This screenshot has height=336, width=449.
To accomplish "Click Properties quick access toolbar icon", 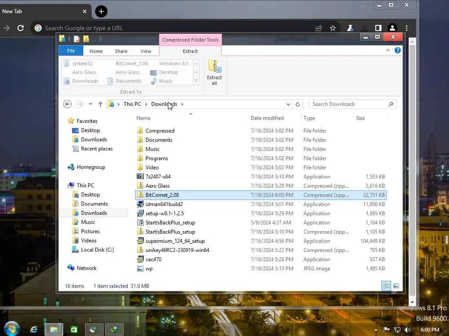I will 76,38.
